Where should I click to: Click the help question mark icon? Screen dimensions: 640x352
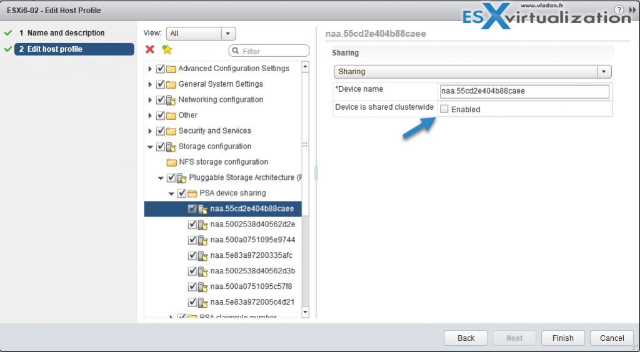coord(619,10)
